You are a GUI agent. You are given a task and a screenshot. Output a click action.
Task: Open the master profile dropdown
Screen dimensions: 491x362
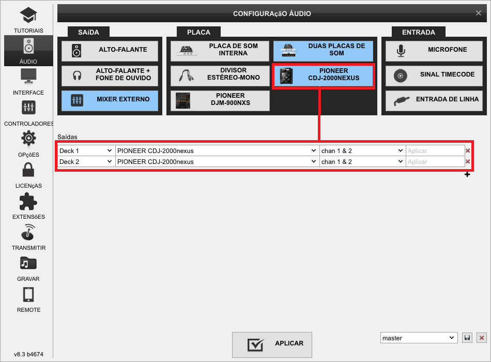[419, 338]
